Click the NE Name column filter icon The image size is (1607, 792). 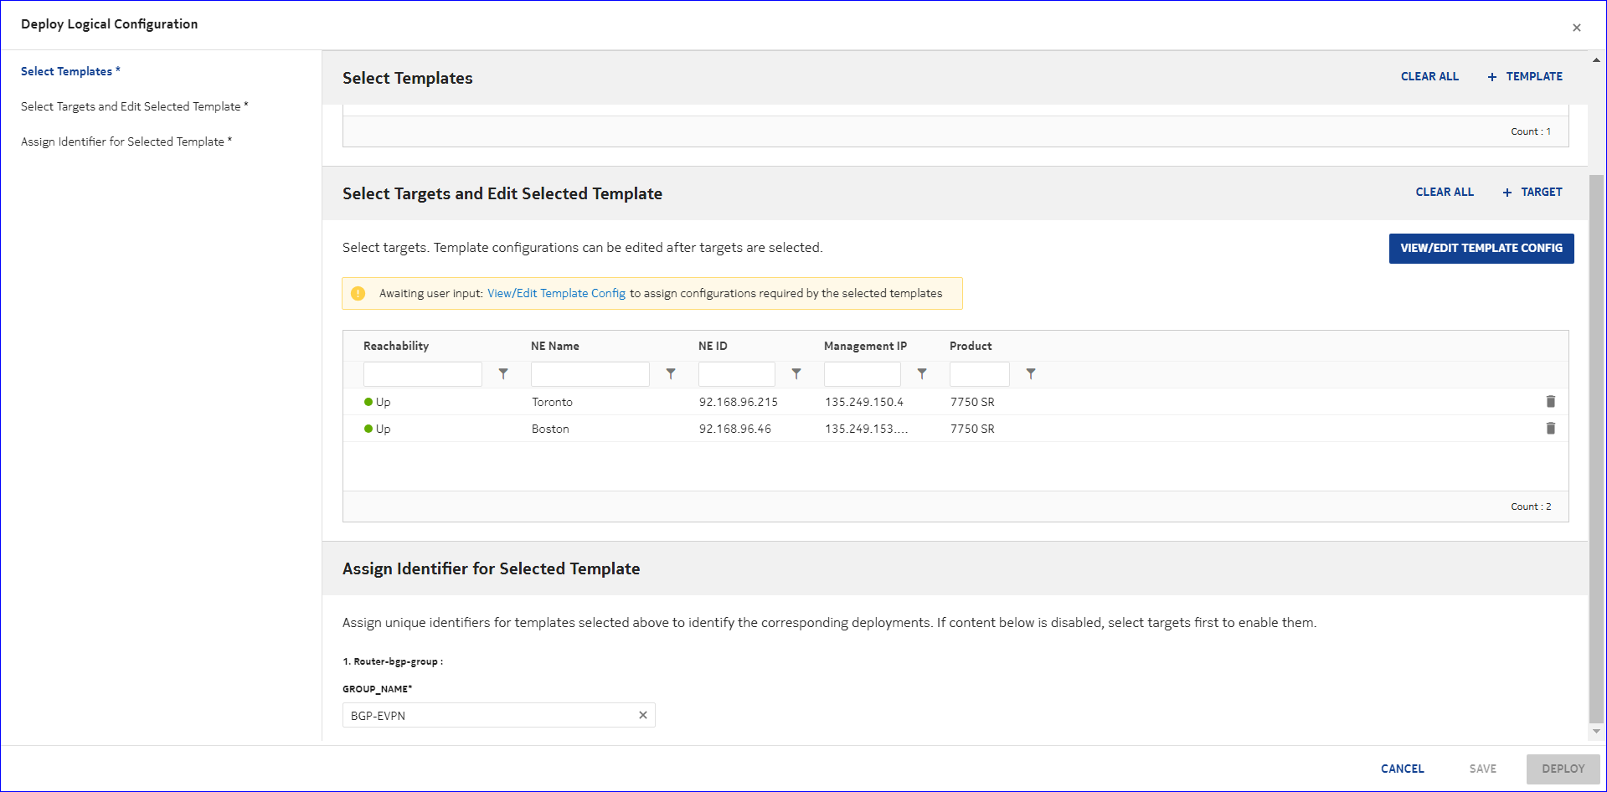671,374
